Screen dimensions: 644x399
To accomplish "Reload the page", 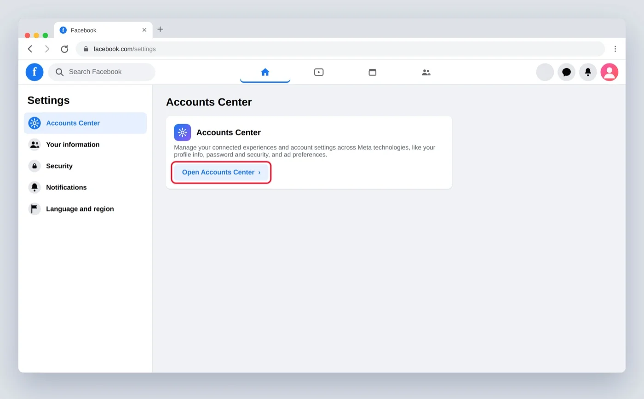I will coord(64,49).
